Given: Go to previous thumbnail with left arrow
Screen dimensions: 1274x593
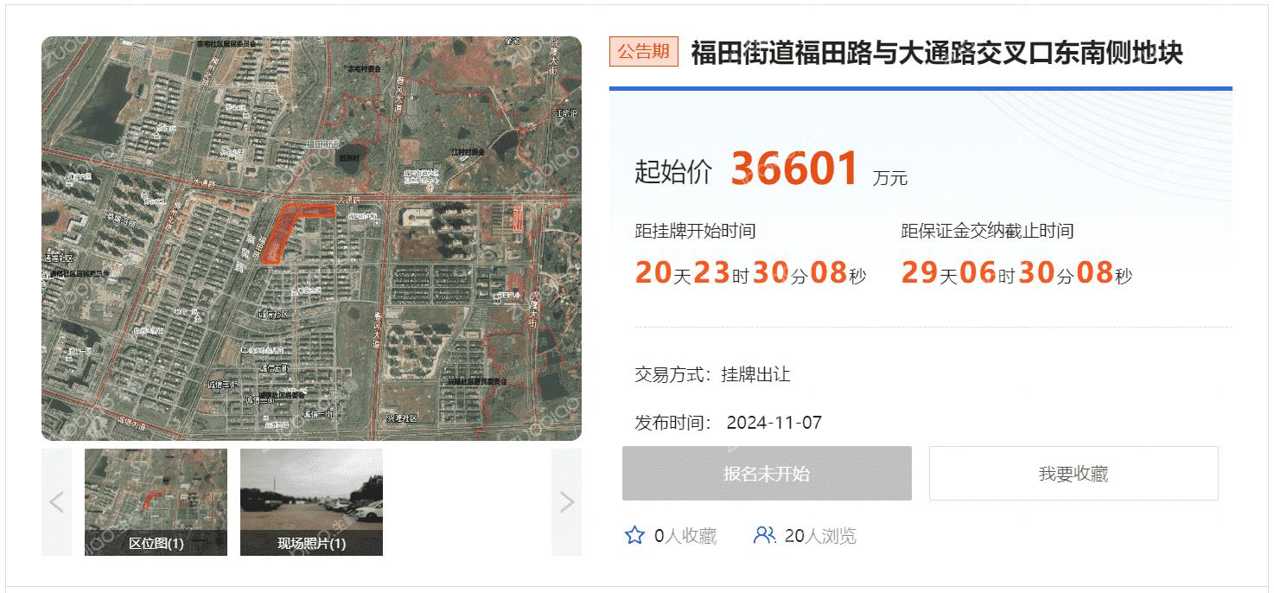Looking at the screenshot, I should tap(56, 501).
